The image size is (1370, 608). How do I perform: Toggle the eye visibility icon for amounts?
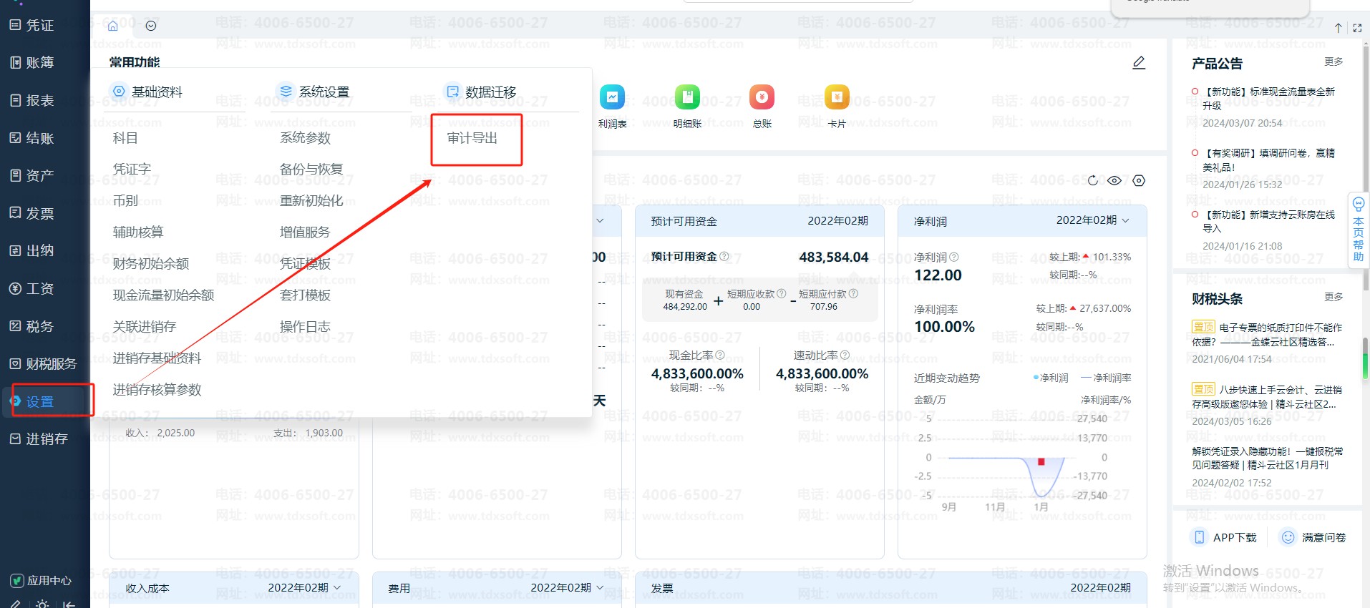tap(1114, 180)
